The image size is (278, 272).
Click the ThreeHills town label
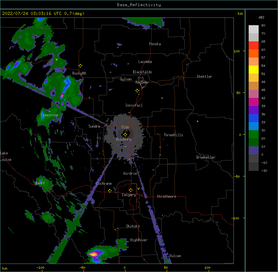[173, 135]
